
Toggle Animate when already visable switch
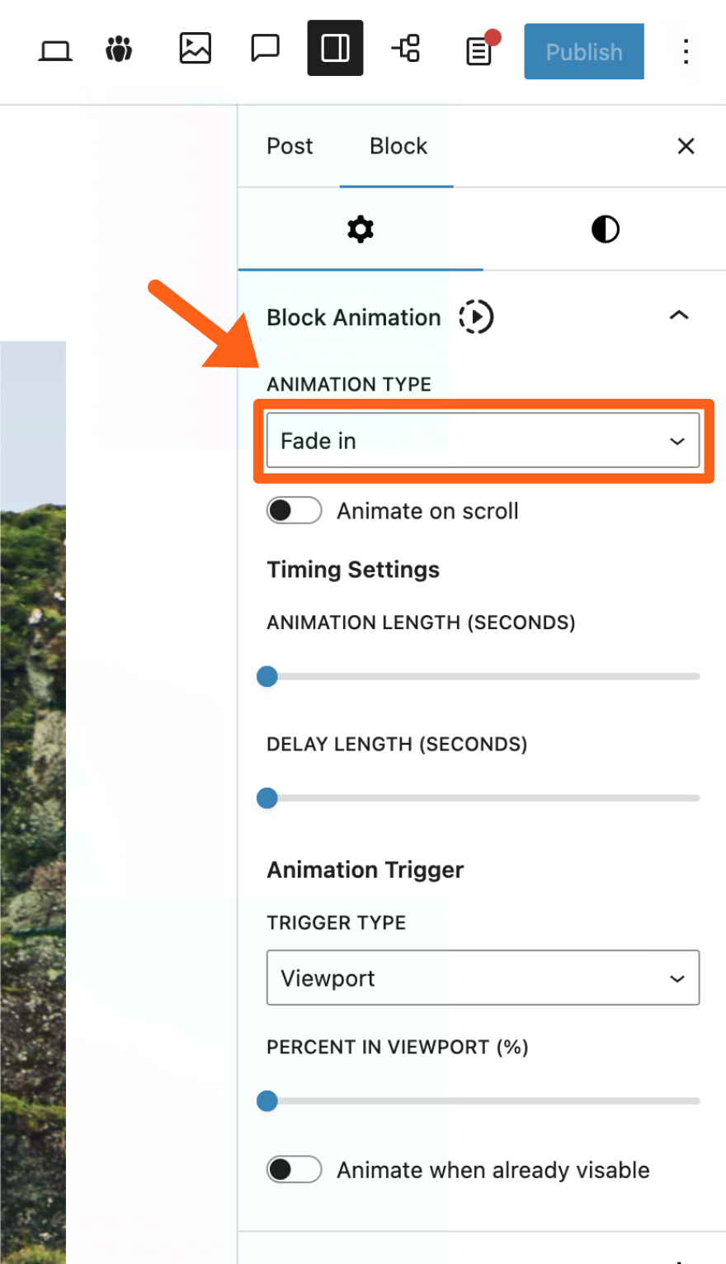tap(294, 1170)
